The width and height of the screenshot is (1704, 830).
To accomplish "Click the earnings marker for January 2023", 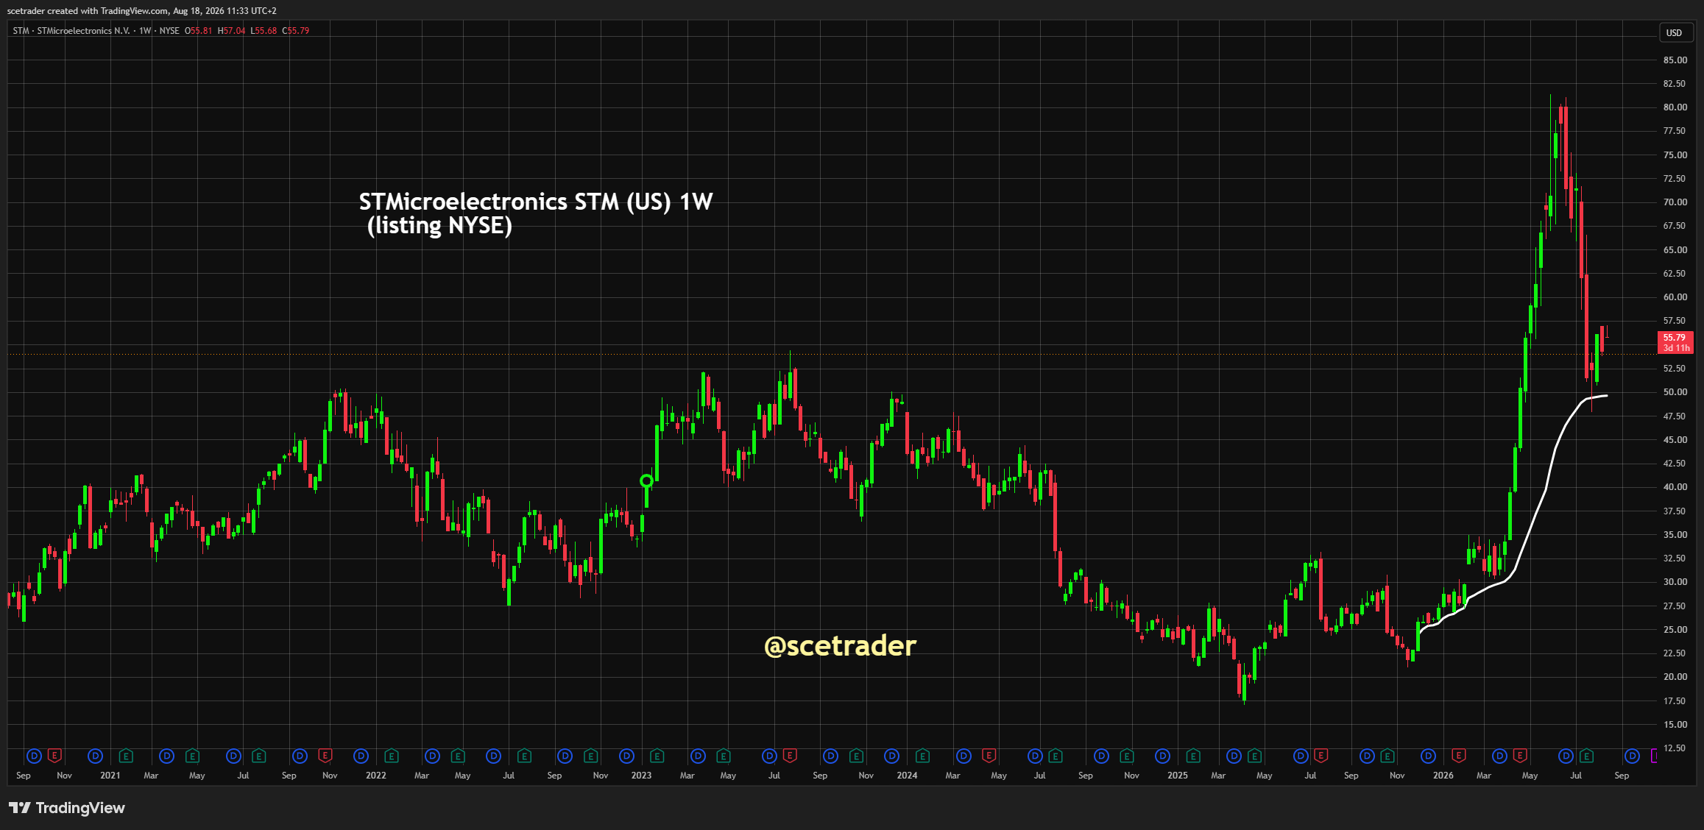I will 657,756.
